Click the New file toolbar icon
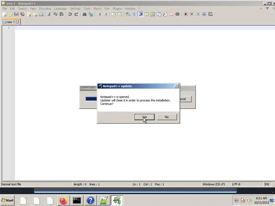The image size is (275, 206). (x=4, y=14)
